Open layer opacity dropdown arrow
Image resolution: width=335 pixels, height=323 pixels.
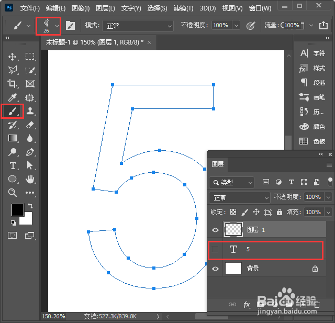click(x=328, y=197)
